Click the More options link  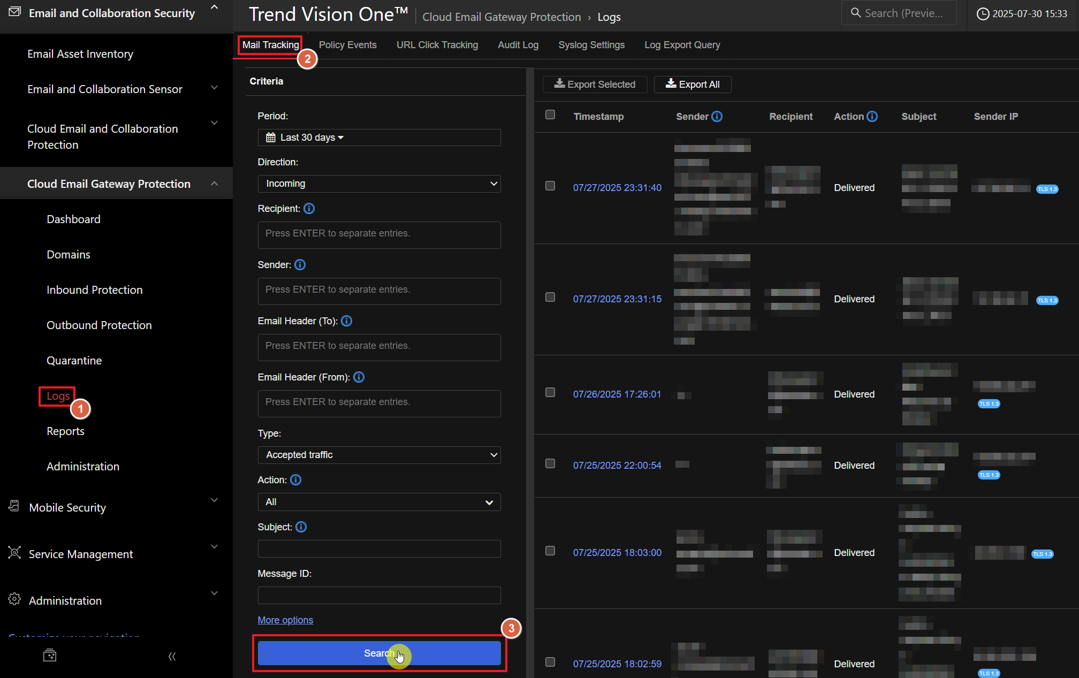click(x=285, y=620)
